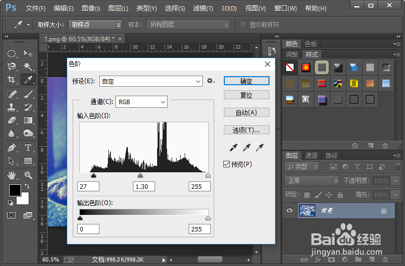Click the input black point slider
405x266 pixels.
click(x=93, y=175)
